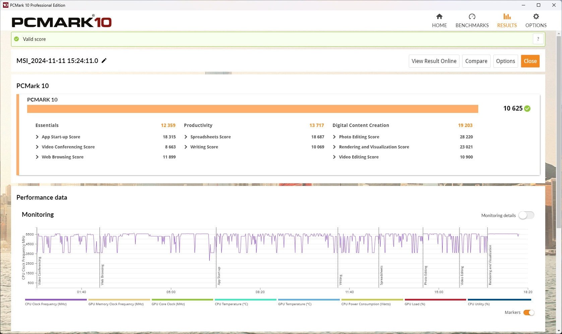Select GPU Core Clock legend swatch

click(x=182, y=299)
